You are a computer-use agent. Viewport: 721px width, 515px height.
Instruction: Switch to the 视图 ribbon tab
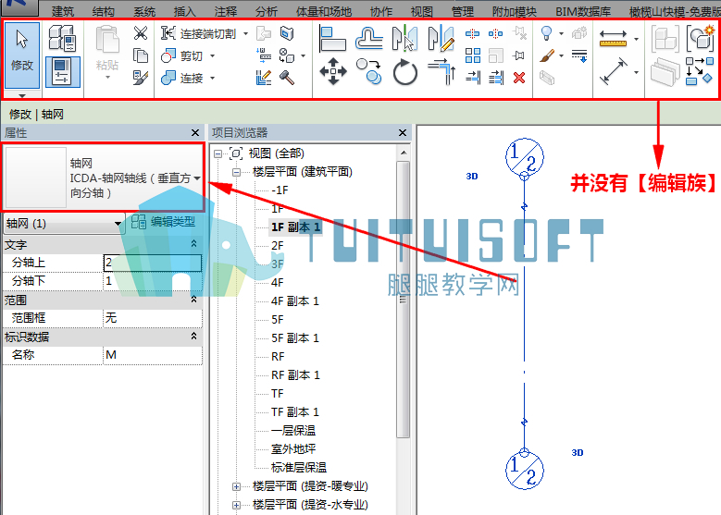pos(421,11)
